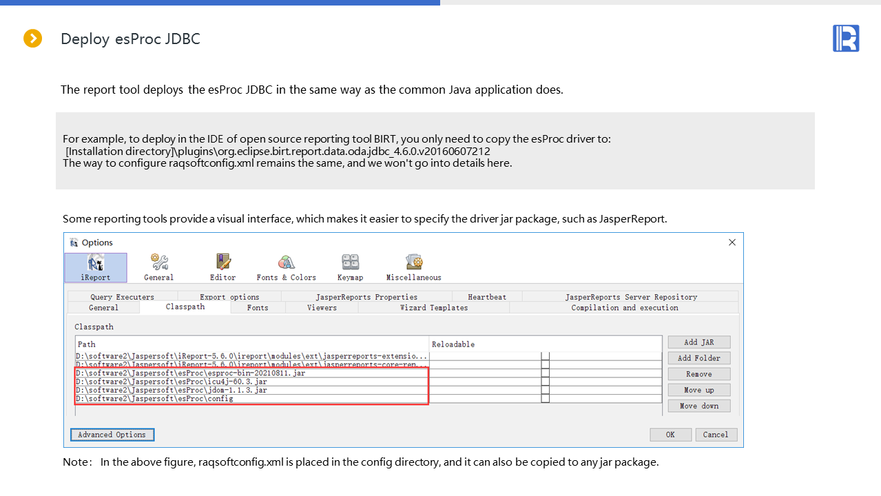Switch to the Export options tab
Viewport: 881px width, 496px height.
(x=229, y=297)
